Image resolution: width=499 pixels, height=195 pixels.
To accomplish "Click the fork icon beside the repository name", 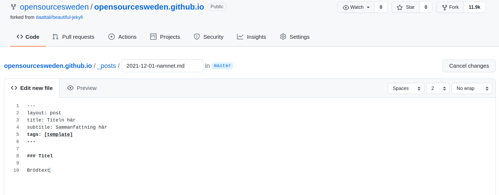I will [14, 7].
